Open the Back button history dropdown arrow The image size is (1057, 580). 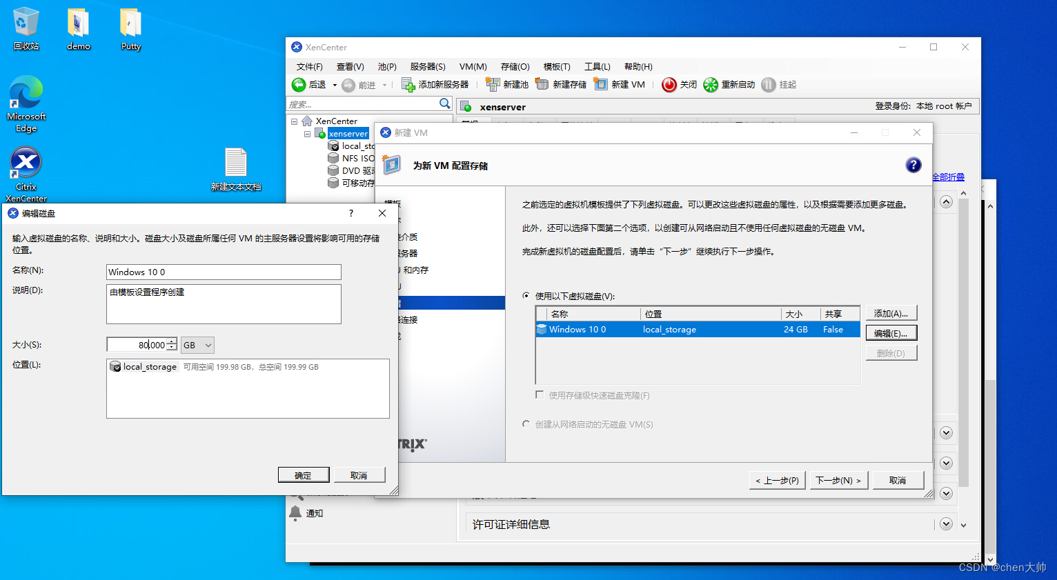tap(335, 85)
